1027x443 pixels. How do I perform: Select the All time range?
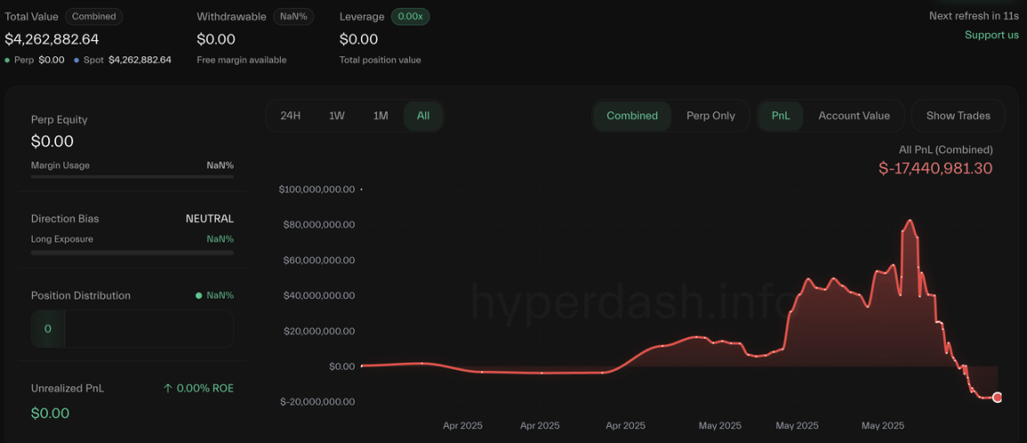coord(423,116)
